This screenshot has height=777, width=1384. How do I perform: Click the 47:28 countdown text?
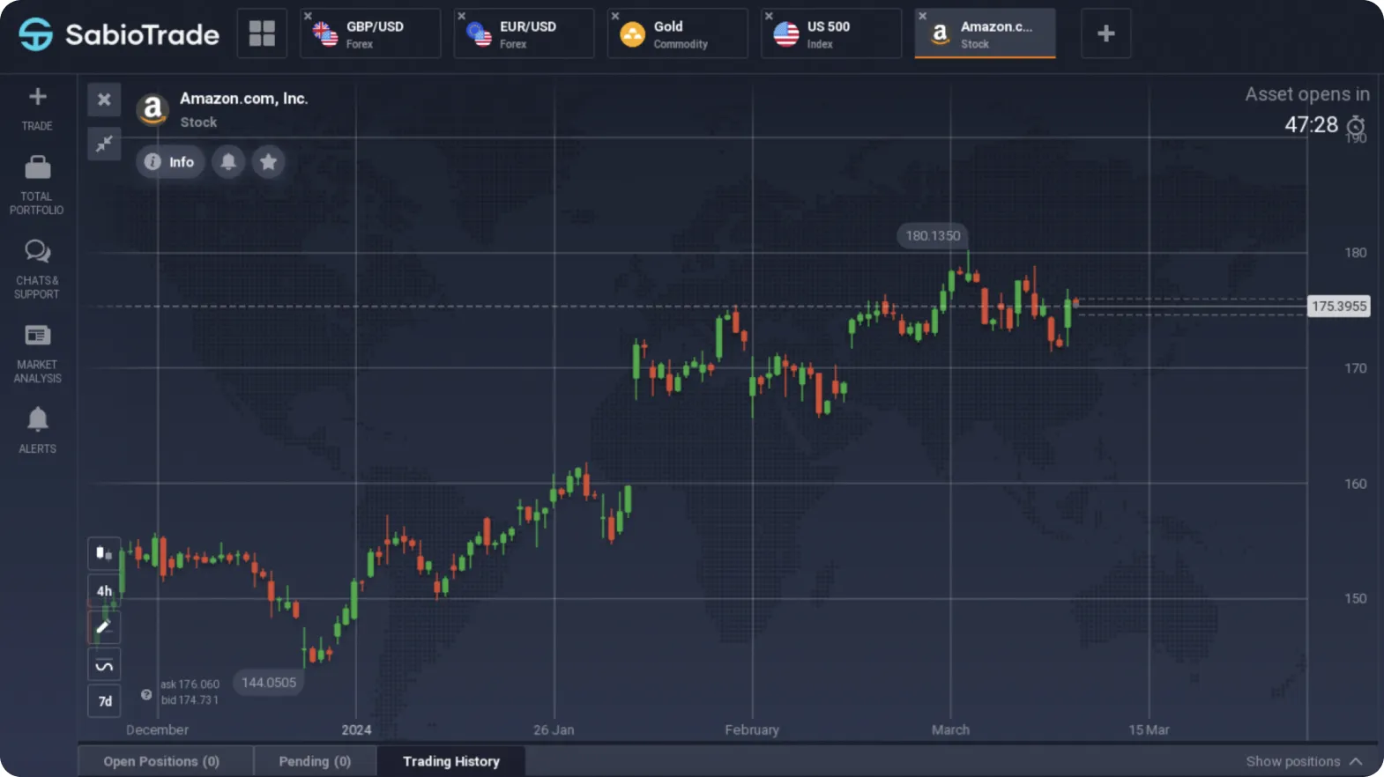pyautogui.click(x=1311, y=125)
